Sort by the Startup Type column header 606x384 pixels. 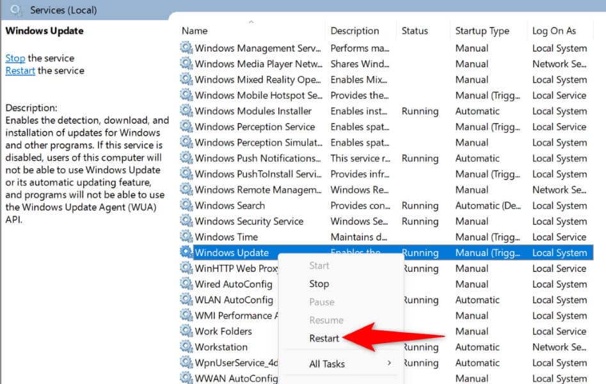[482, 31]
